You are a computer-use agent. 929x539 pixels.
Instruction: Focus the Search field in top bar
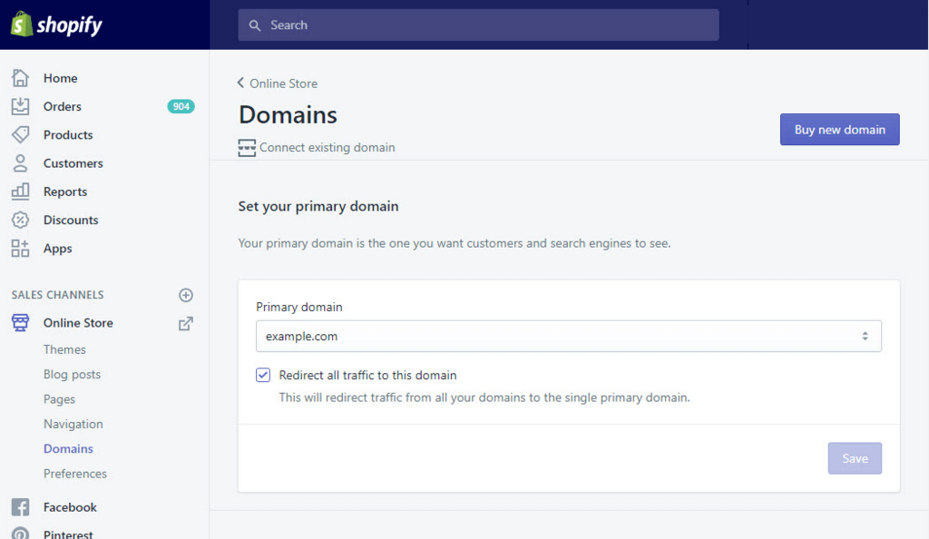tap(478, 24)
